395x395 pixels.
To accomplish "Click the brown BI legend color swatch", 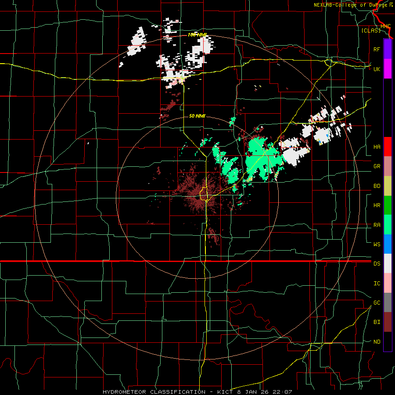I will click(388, 322).
